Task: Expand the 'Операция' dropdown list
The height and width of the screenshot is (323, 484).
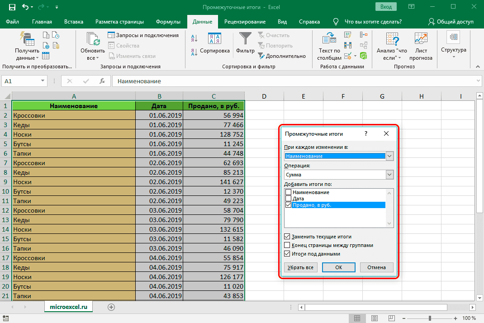Action: pyautogui.click(x=390, y=175)
